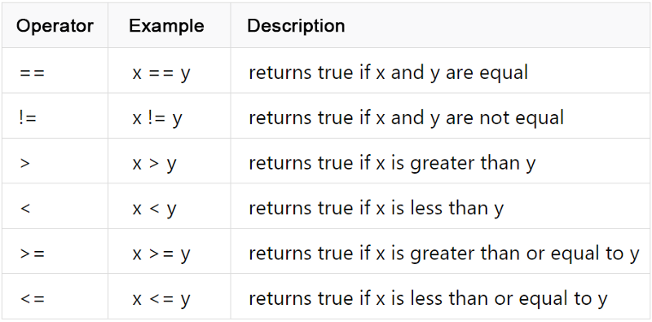Viewport: 652px width, 322px height.
Task: Click the Operator column header
Action: coord(55,26)
